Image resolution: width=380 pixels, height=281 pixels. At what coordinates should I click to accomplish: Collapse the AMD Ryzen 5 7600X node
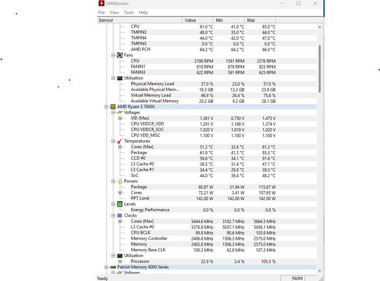106,107
